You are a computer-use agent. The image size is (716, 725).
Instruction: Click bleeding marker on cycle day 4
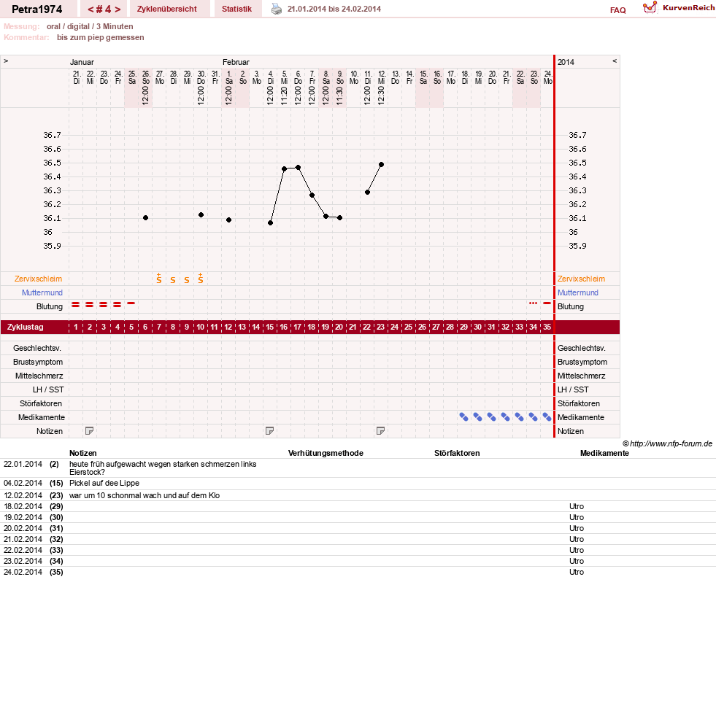(x=117, y=304)
